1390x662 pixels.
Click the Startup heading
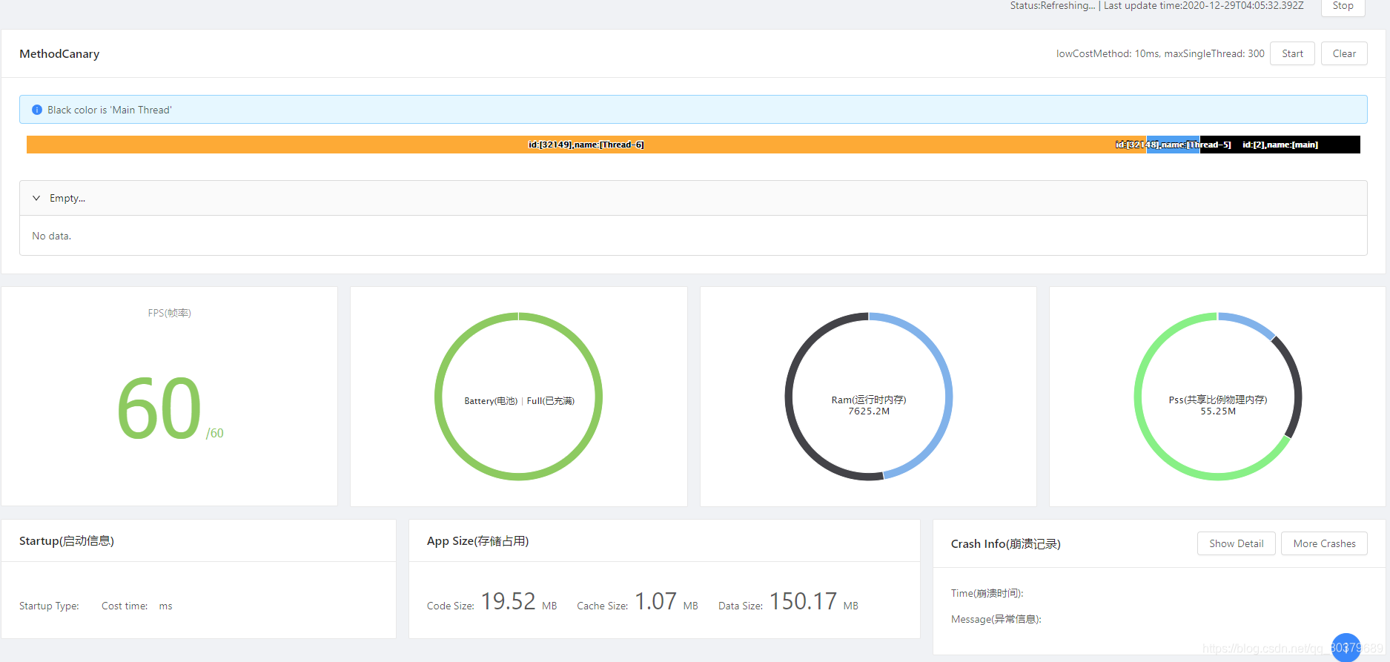click(67, 540)
